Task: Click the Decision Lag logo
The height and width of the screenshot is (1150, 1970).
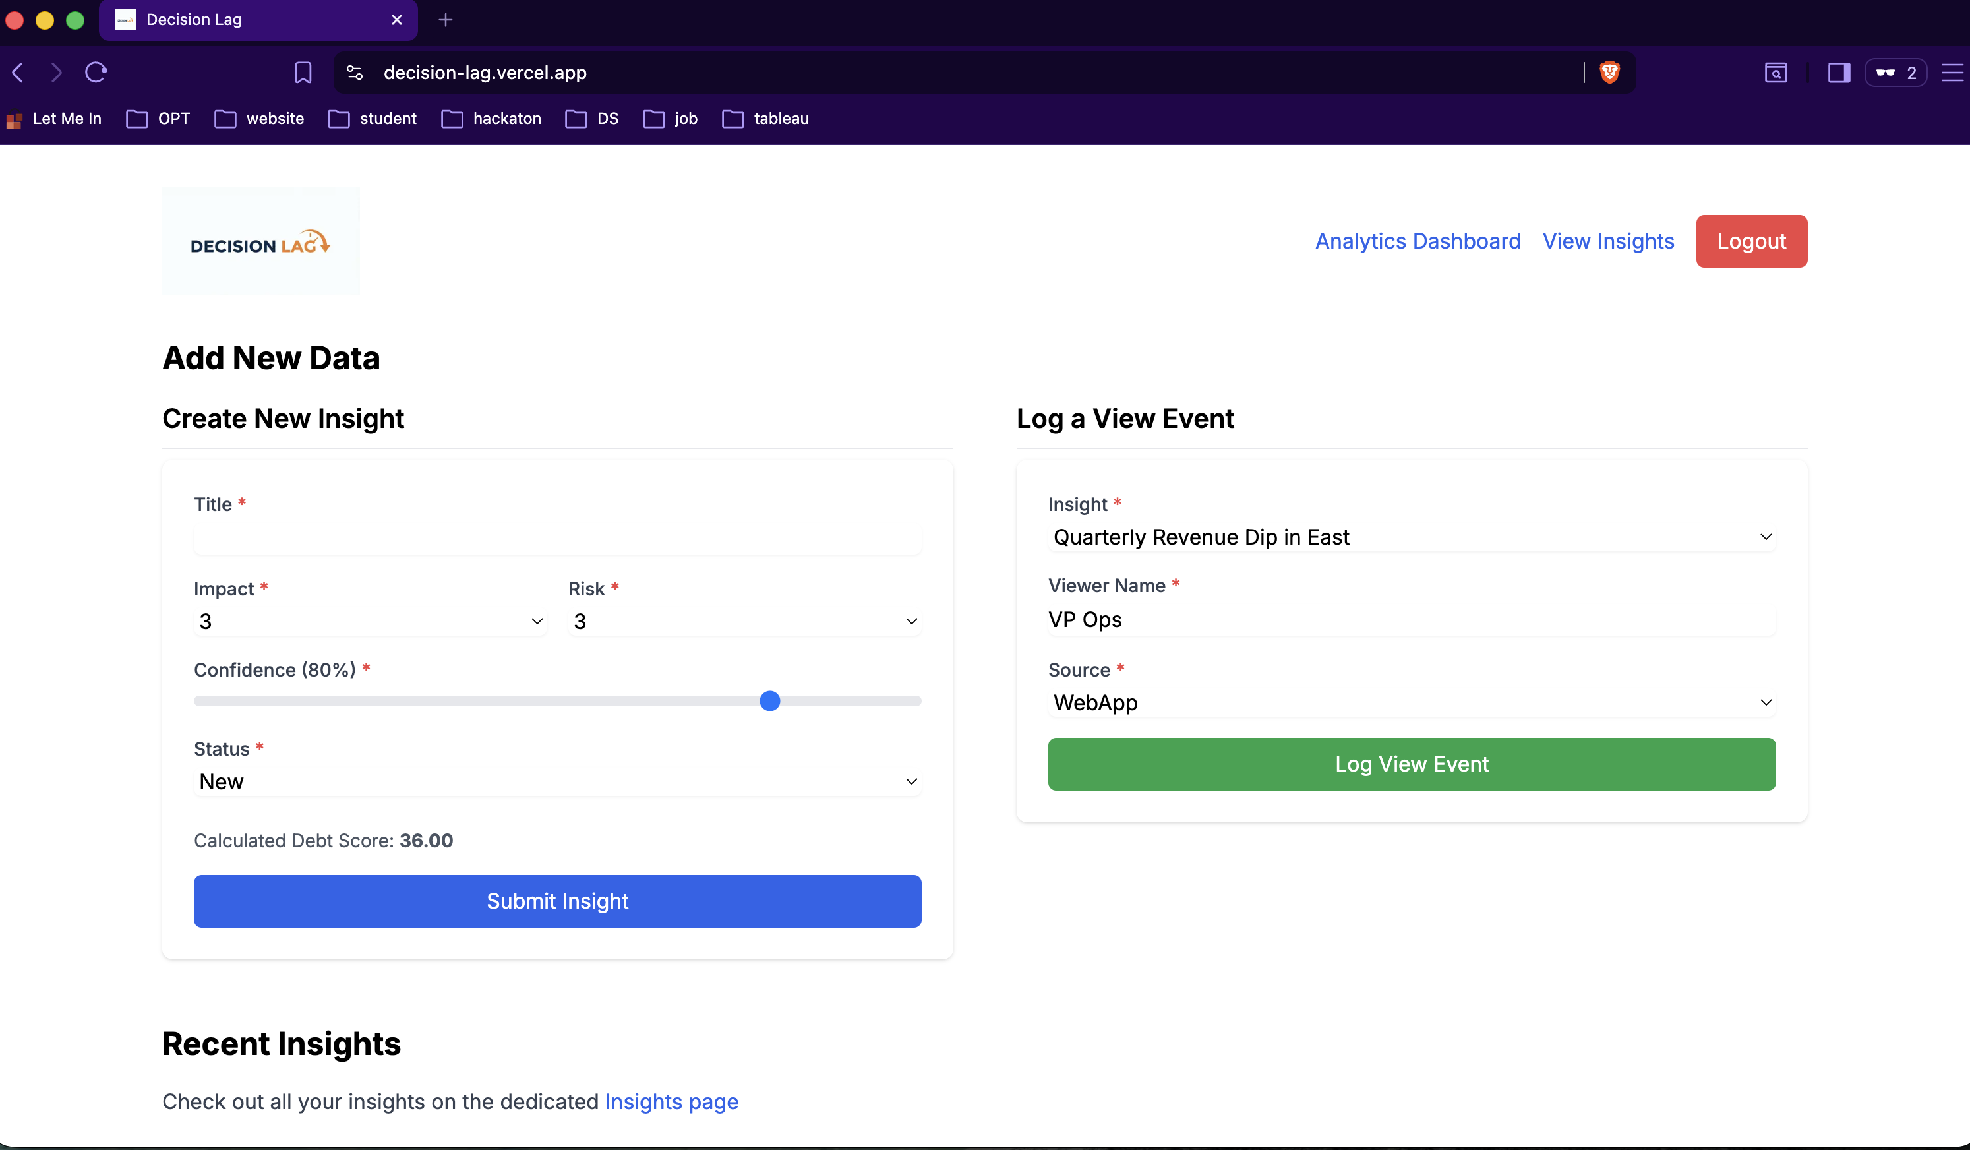Action: click(x=260, y=241)
